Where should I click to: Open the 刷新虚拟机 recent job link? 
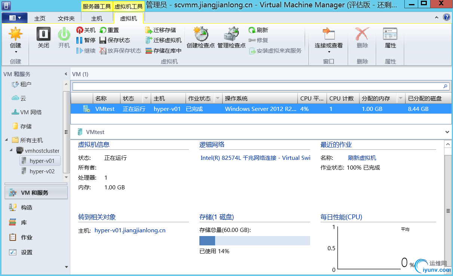coord(362,158)
